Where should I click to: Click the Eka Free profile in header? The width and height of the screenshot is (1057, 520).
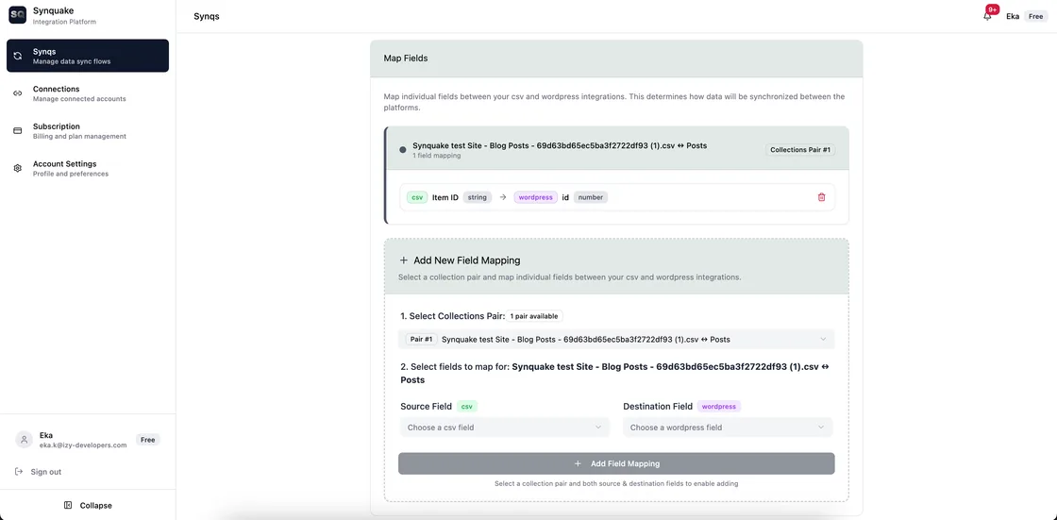coord(1025,16)
